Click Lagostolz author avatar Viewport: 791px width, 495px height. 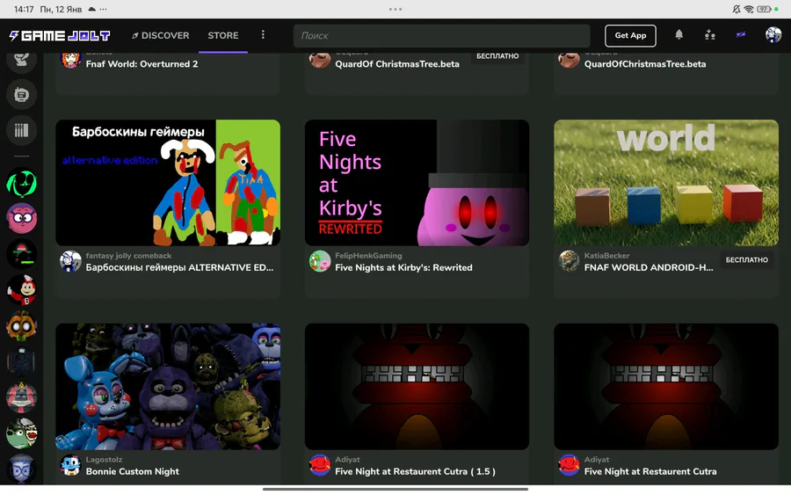coord(70,465)
